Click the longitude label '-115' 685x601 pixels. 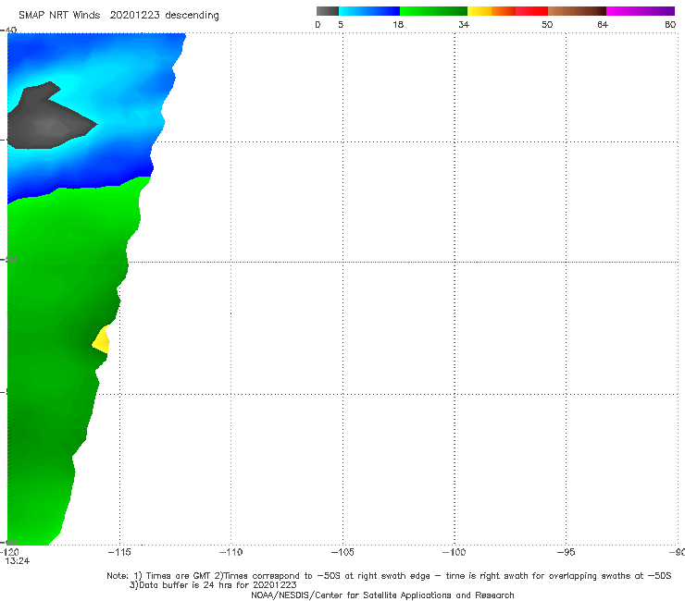(119, 552)
